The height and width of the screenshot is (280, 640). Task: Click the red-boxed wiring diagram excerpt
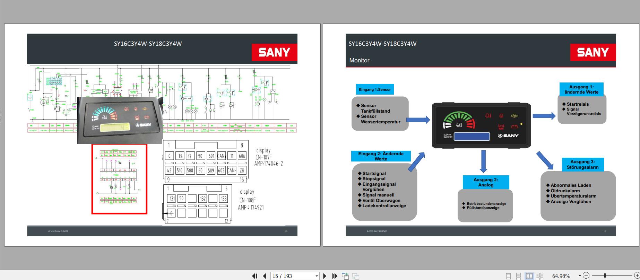[119, 179]
